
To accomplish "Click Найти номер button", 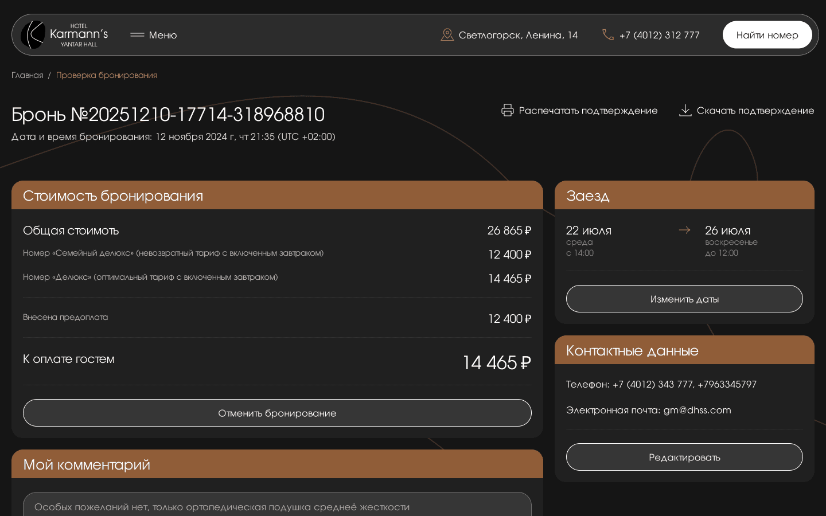I will pyautogui.click(x=767, y=34).
